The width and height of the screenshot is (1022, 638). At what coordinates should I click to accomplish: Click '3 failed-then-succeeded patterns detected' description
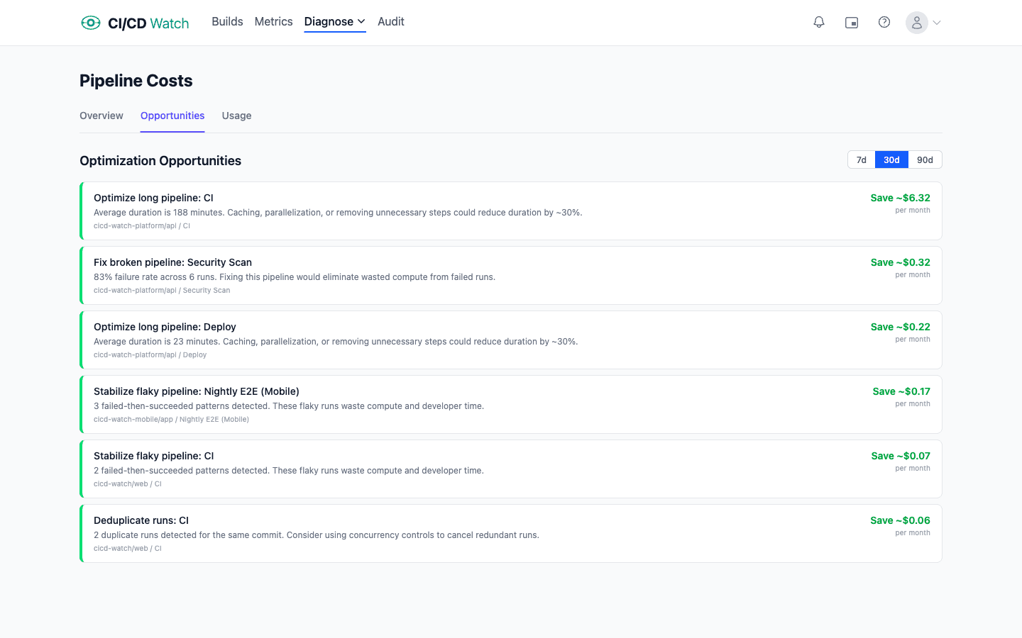coord(289,406)
